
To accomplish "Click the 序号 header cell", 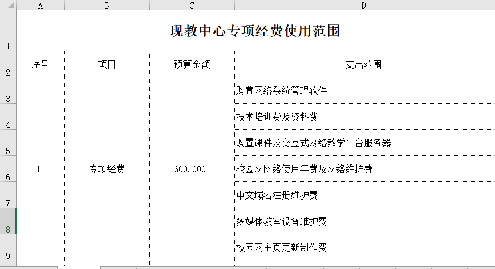I will tap(40, 64).
